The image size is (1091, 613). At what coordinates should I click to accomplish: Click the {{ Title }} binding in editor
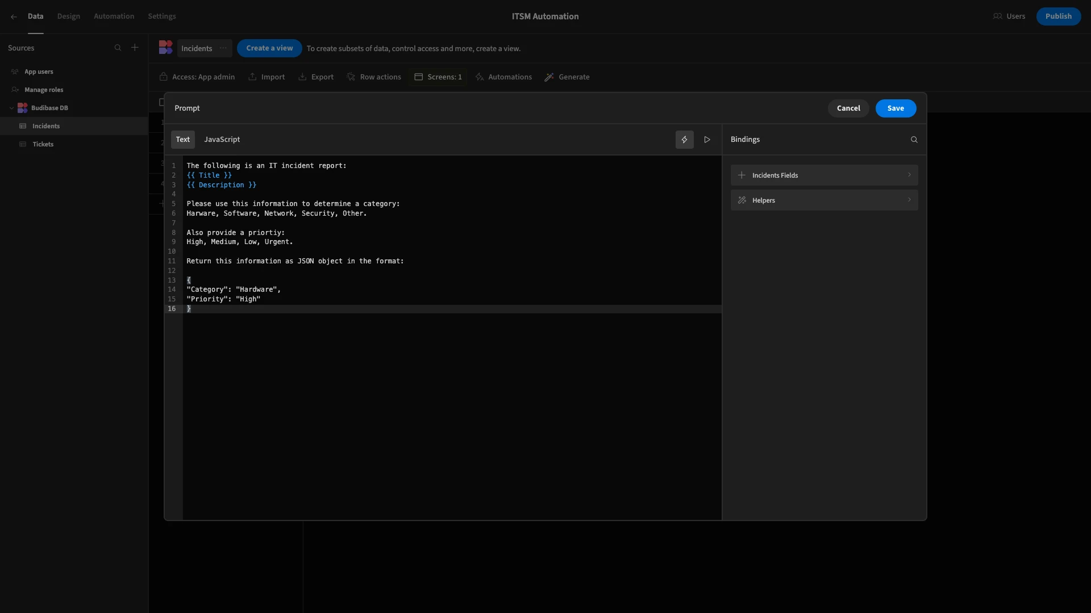(x=209, y=175)
